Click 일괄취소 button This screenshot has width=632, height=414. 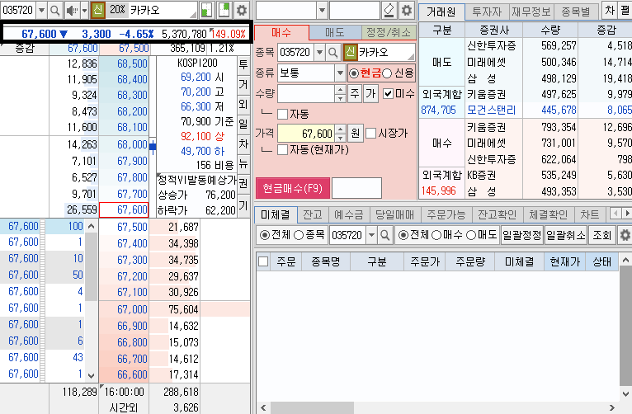click(565, 235)
